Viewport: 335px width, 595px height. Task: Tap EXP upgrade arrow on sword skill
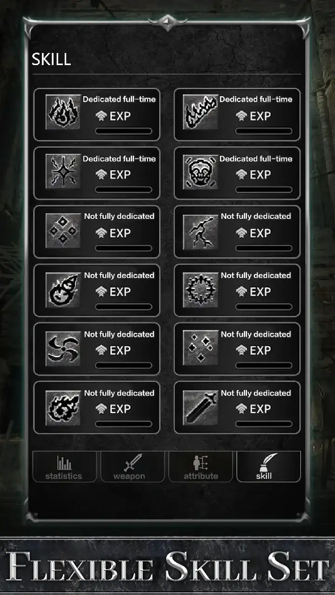pos(241,409)
